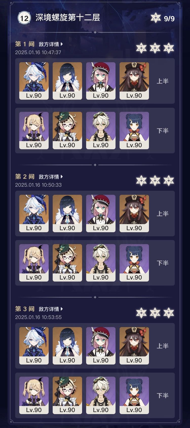This screenshot has height=428, width=190.
Task: Click timestamp 2025.01.16 10:53:55
Action: point(38,317)
